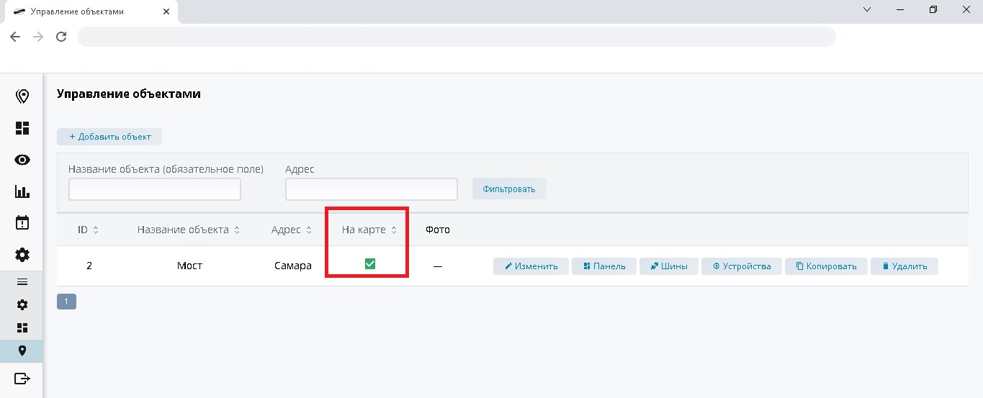Screen dimensions: 983x398
Task: Click 'Удалить' for the Мост object
Action: [904, 266]
